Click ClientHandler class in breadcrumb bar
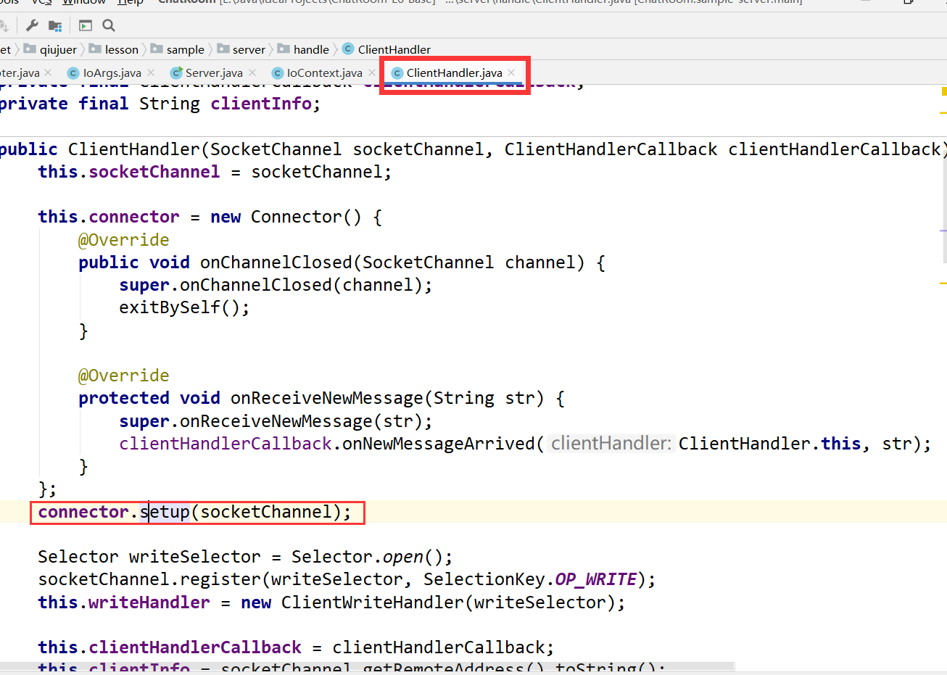The height and width of the screenshot is (675, 947). pos(394,49)
